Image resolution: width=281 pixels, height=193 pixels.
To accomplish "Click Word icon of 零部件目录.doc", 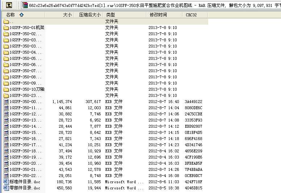I will [x=6, y=188].
